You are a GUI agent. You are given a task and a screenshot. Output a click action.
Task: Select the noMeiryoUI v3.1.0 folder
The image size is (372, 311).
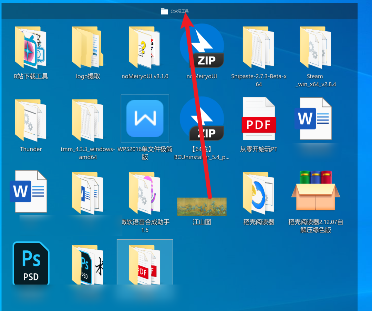click(144, 48)
